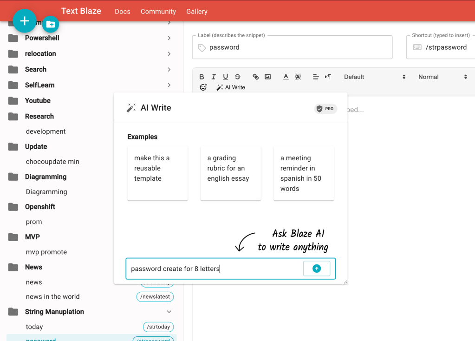Screen dimensions: 475x341
Task: Click the '/strtoday' shortcut badge
Action: pos(158,327)
